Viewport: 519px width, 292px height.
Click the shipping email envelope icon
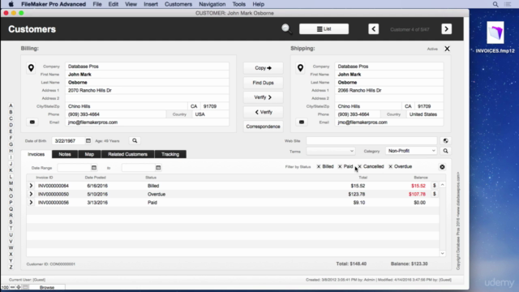click(x=302, y=122)
